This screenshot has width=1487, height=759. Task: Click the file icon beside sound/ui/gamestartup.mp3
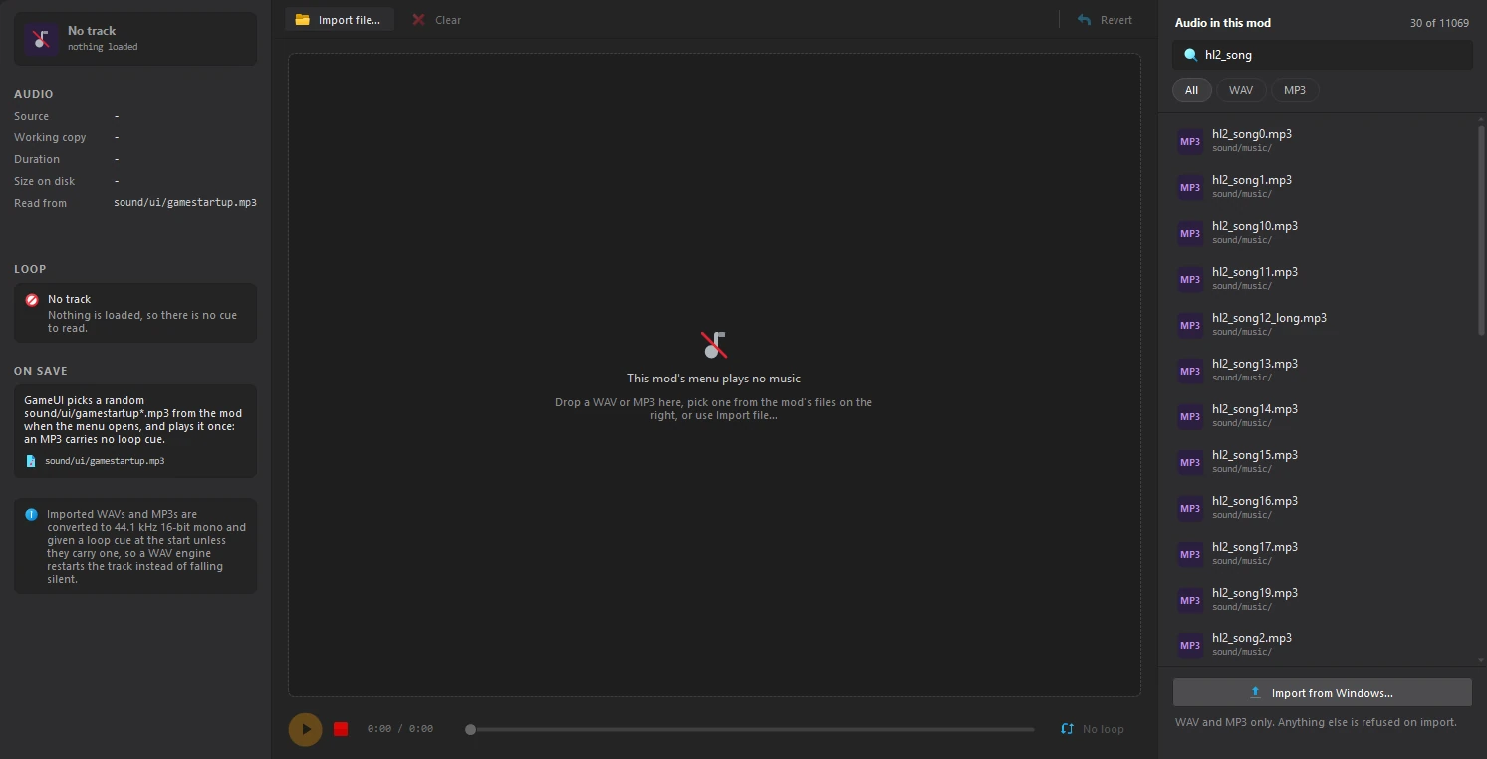[31, 461]
